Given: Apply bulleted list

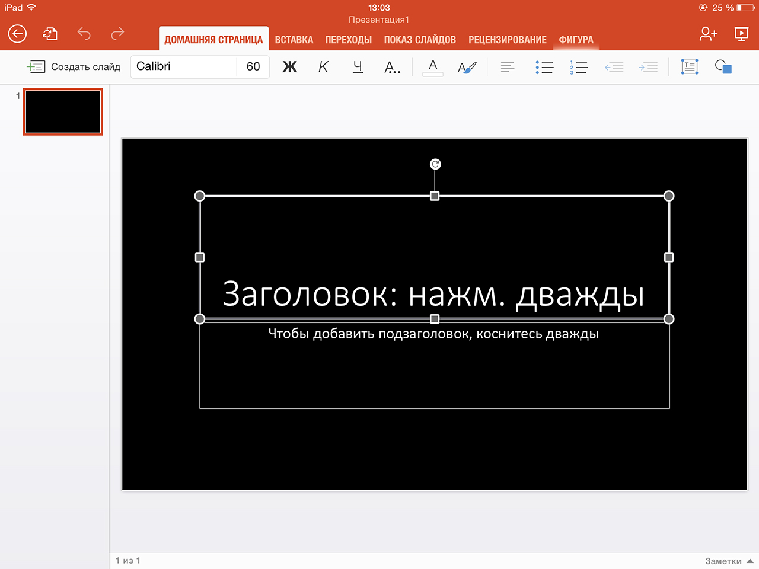Looking at the screenshot, I should coord(544,67).
